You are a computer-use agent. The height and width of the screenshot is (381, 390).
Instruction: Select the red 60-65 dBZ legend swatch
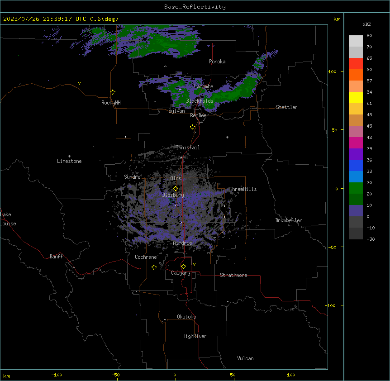tap(356, 64)
